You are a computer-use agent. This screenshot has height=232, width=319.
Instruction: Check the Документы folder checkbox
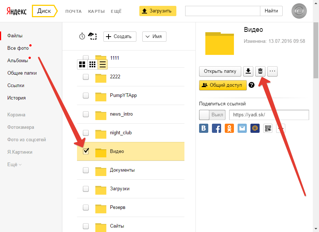86,170
